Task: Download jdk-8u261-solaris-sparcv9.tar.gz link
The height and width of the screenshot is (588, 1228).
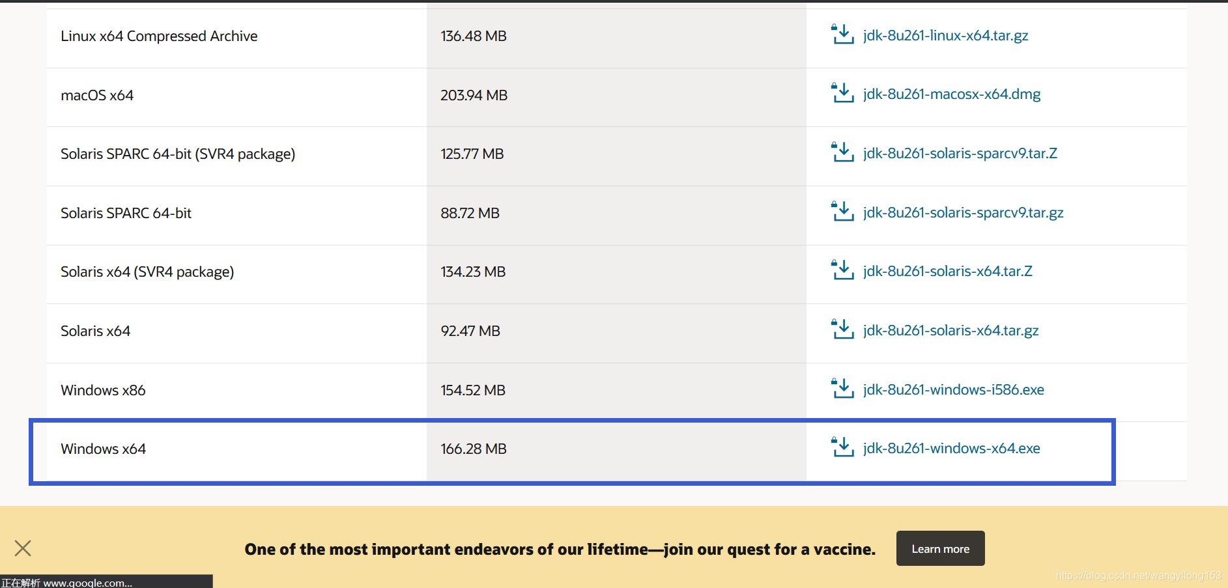Action: point(963,213)
